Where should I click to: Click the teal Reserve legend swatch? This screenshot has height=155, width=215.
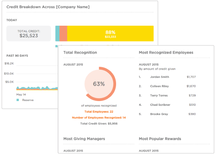point(18,100)
